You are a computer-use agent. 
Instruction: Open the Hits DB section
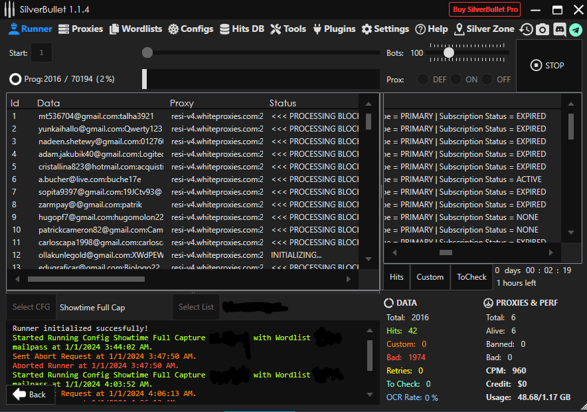242,29
